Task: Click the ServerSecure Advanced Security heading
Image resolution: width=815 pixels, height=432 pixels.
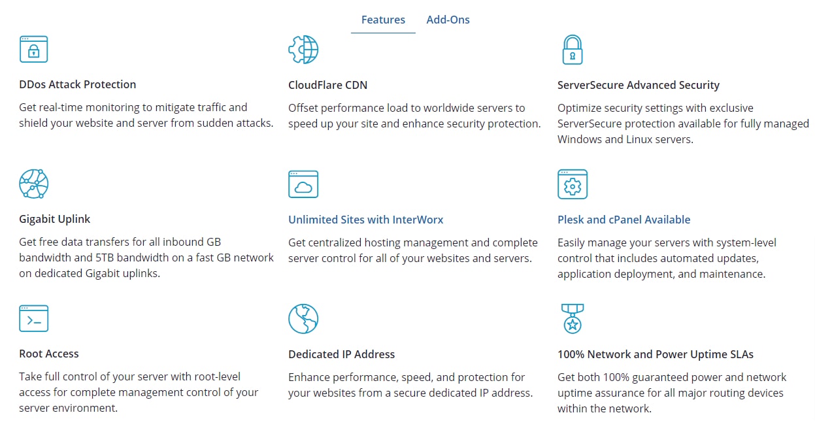Action: coord(639,85)
